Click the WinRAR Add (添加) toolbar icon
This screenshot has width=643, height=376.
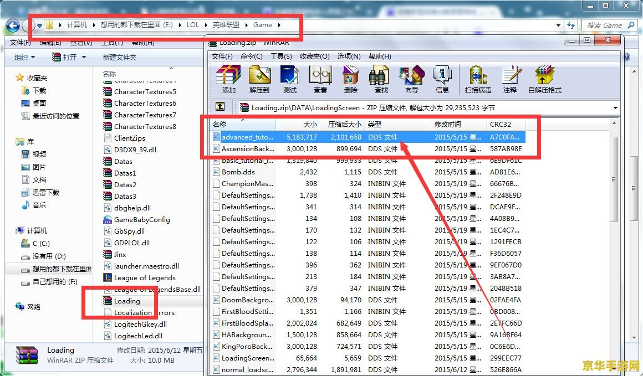coord(228,79)
